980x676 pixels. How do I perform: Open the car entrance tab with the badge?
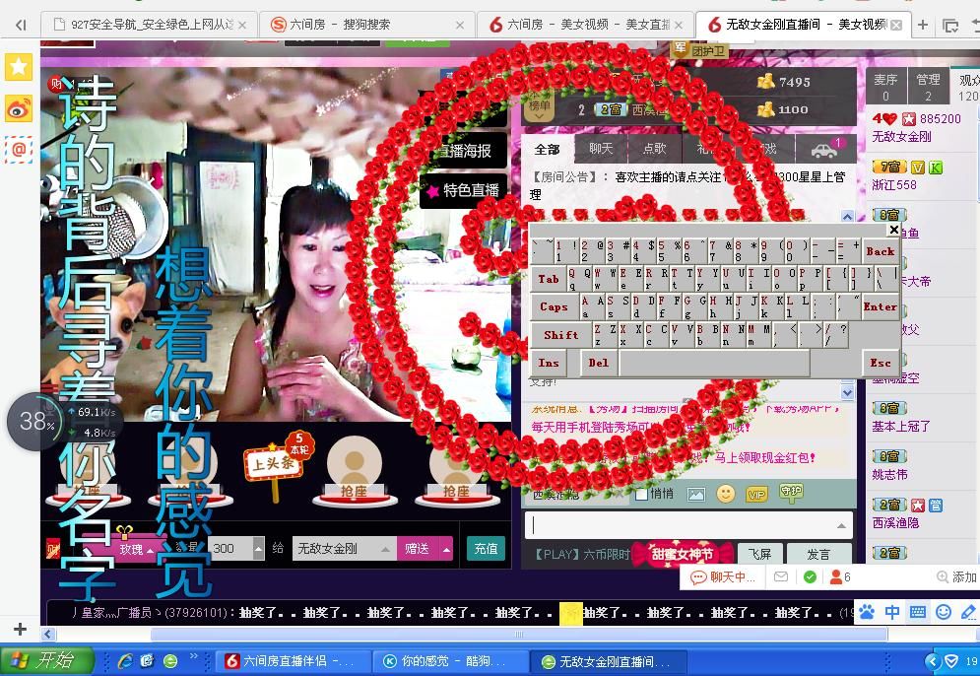[826, 149]
